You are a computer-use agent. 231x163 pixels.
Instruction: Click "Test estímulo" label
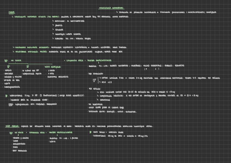pos(95,89)
